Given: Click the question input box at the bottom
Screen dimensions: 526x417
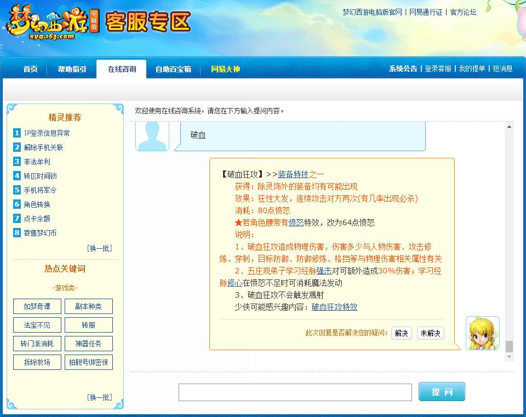Looking at the screenshot, I should [x=295, y=392].
